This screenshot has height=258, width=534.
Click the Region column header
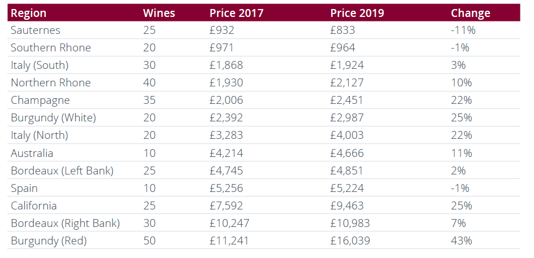[28, 13]
